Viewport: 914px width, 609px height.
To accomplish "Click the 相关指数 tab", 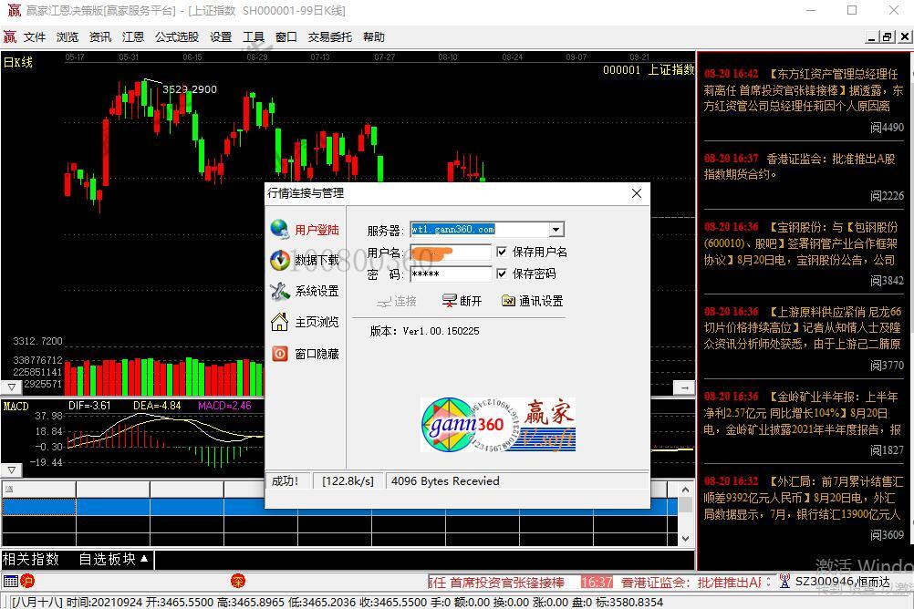I will coord(31,559).
